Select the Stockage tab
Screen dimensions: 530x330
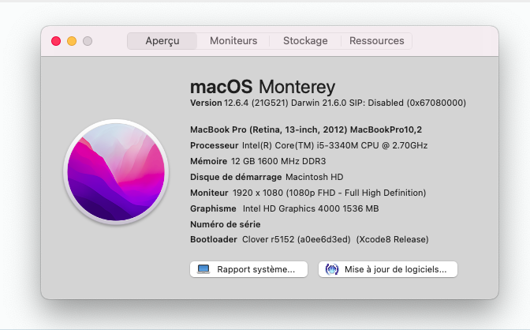305,41
